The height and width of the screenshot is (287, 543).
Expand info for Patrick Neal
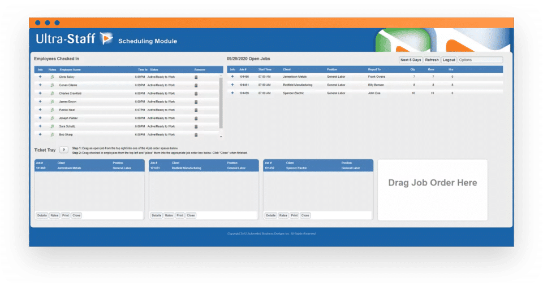point(40,110)
